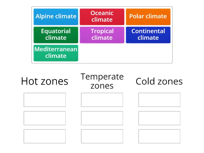
Task: Select the Polar climate tile
Action: coord(148,17)
